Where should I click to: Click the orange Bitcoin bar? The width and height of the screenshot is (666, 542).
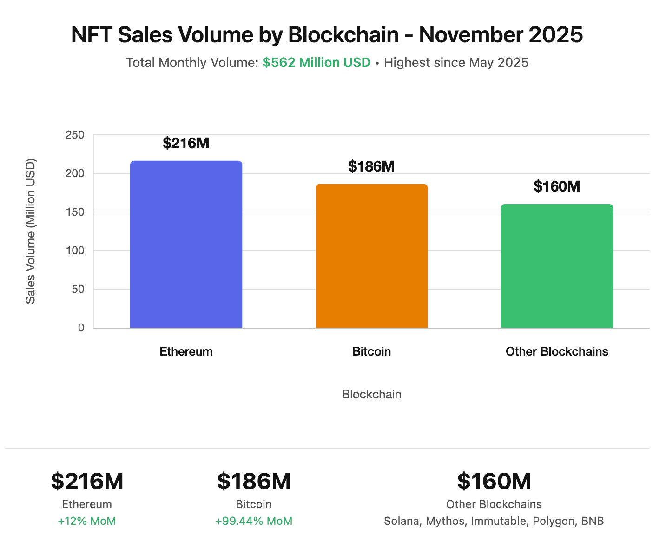coord(371,256)
